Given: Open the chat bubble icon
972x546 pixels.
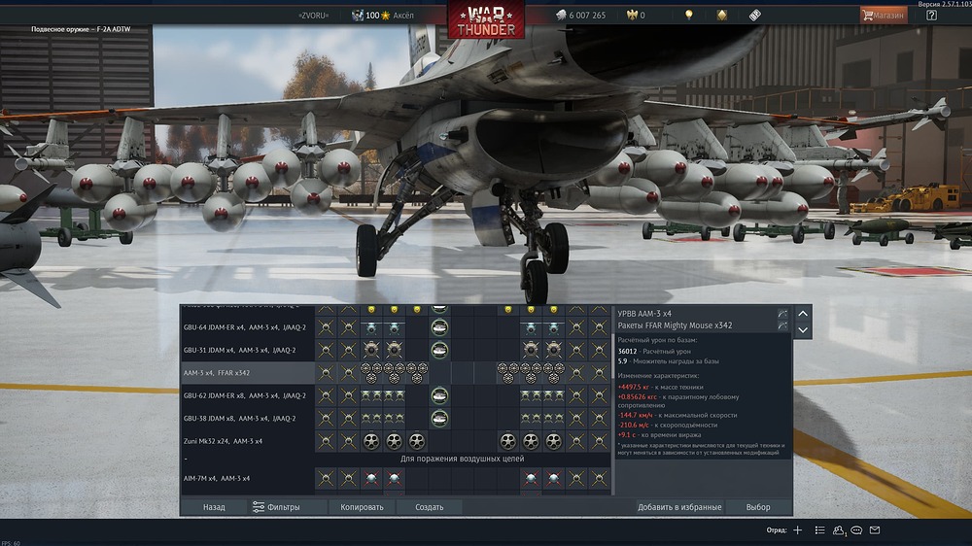Looking at the screenshot, I should tap(856, 529).
